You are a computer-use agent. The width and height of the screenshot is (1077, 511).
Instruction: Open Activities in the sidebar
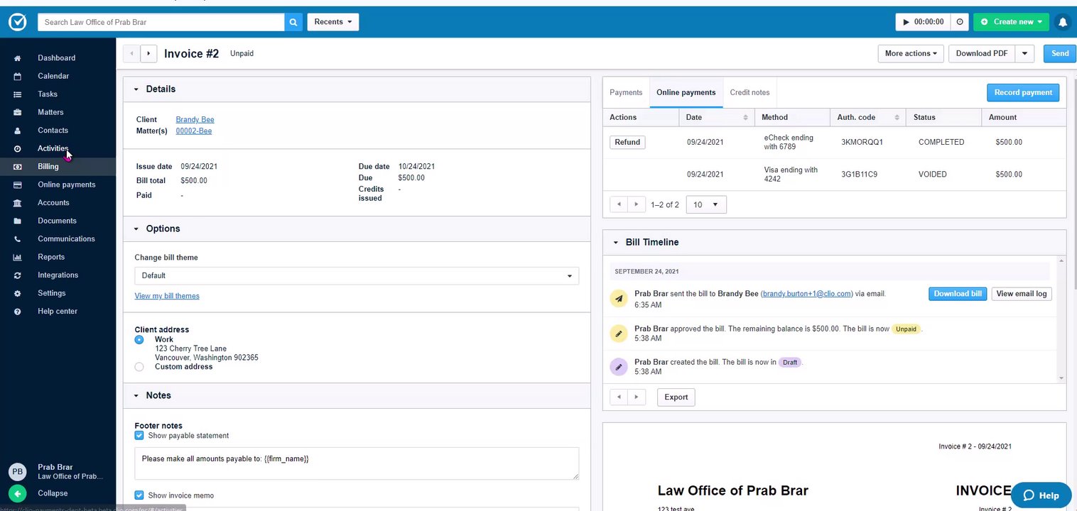pyautogui.click(x=53, y=148)
